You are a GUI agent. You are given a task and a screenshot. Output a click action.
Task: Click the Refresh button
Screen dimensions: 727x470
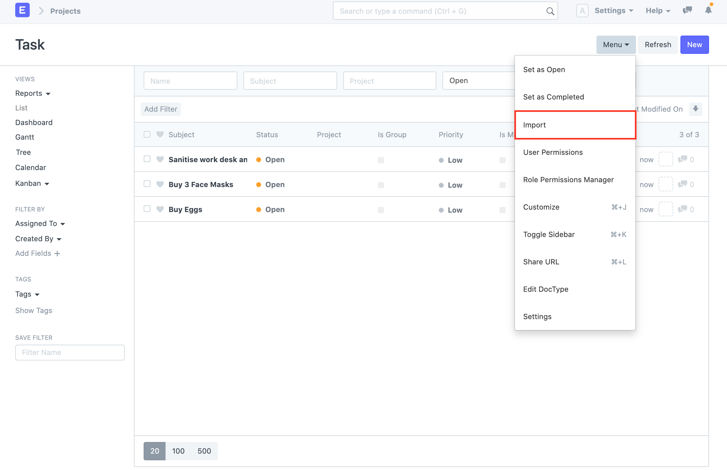(x=658, y=44)
